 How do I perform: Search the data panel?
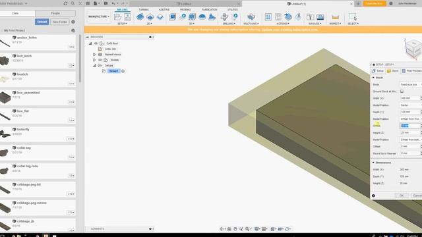pos(73,3)
